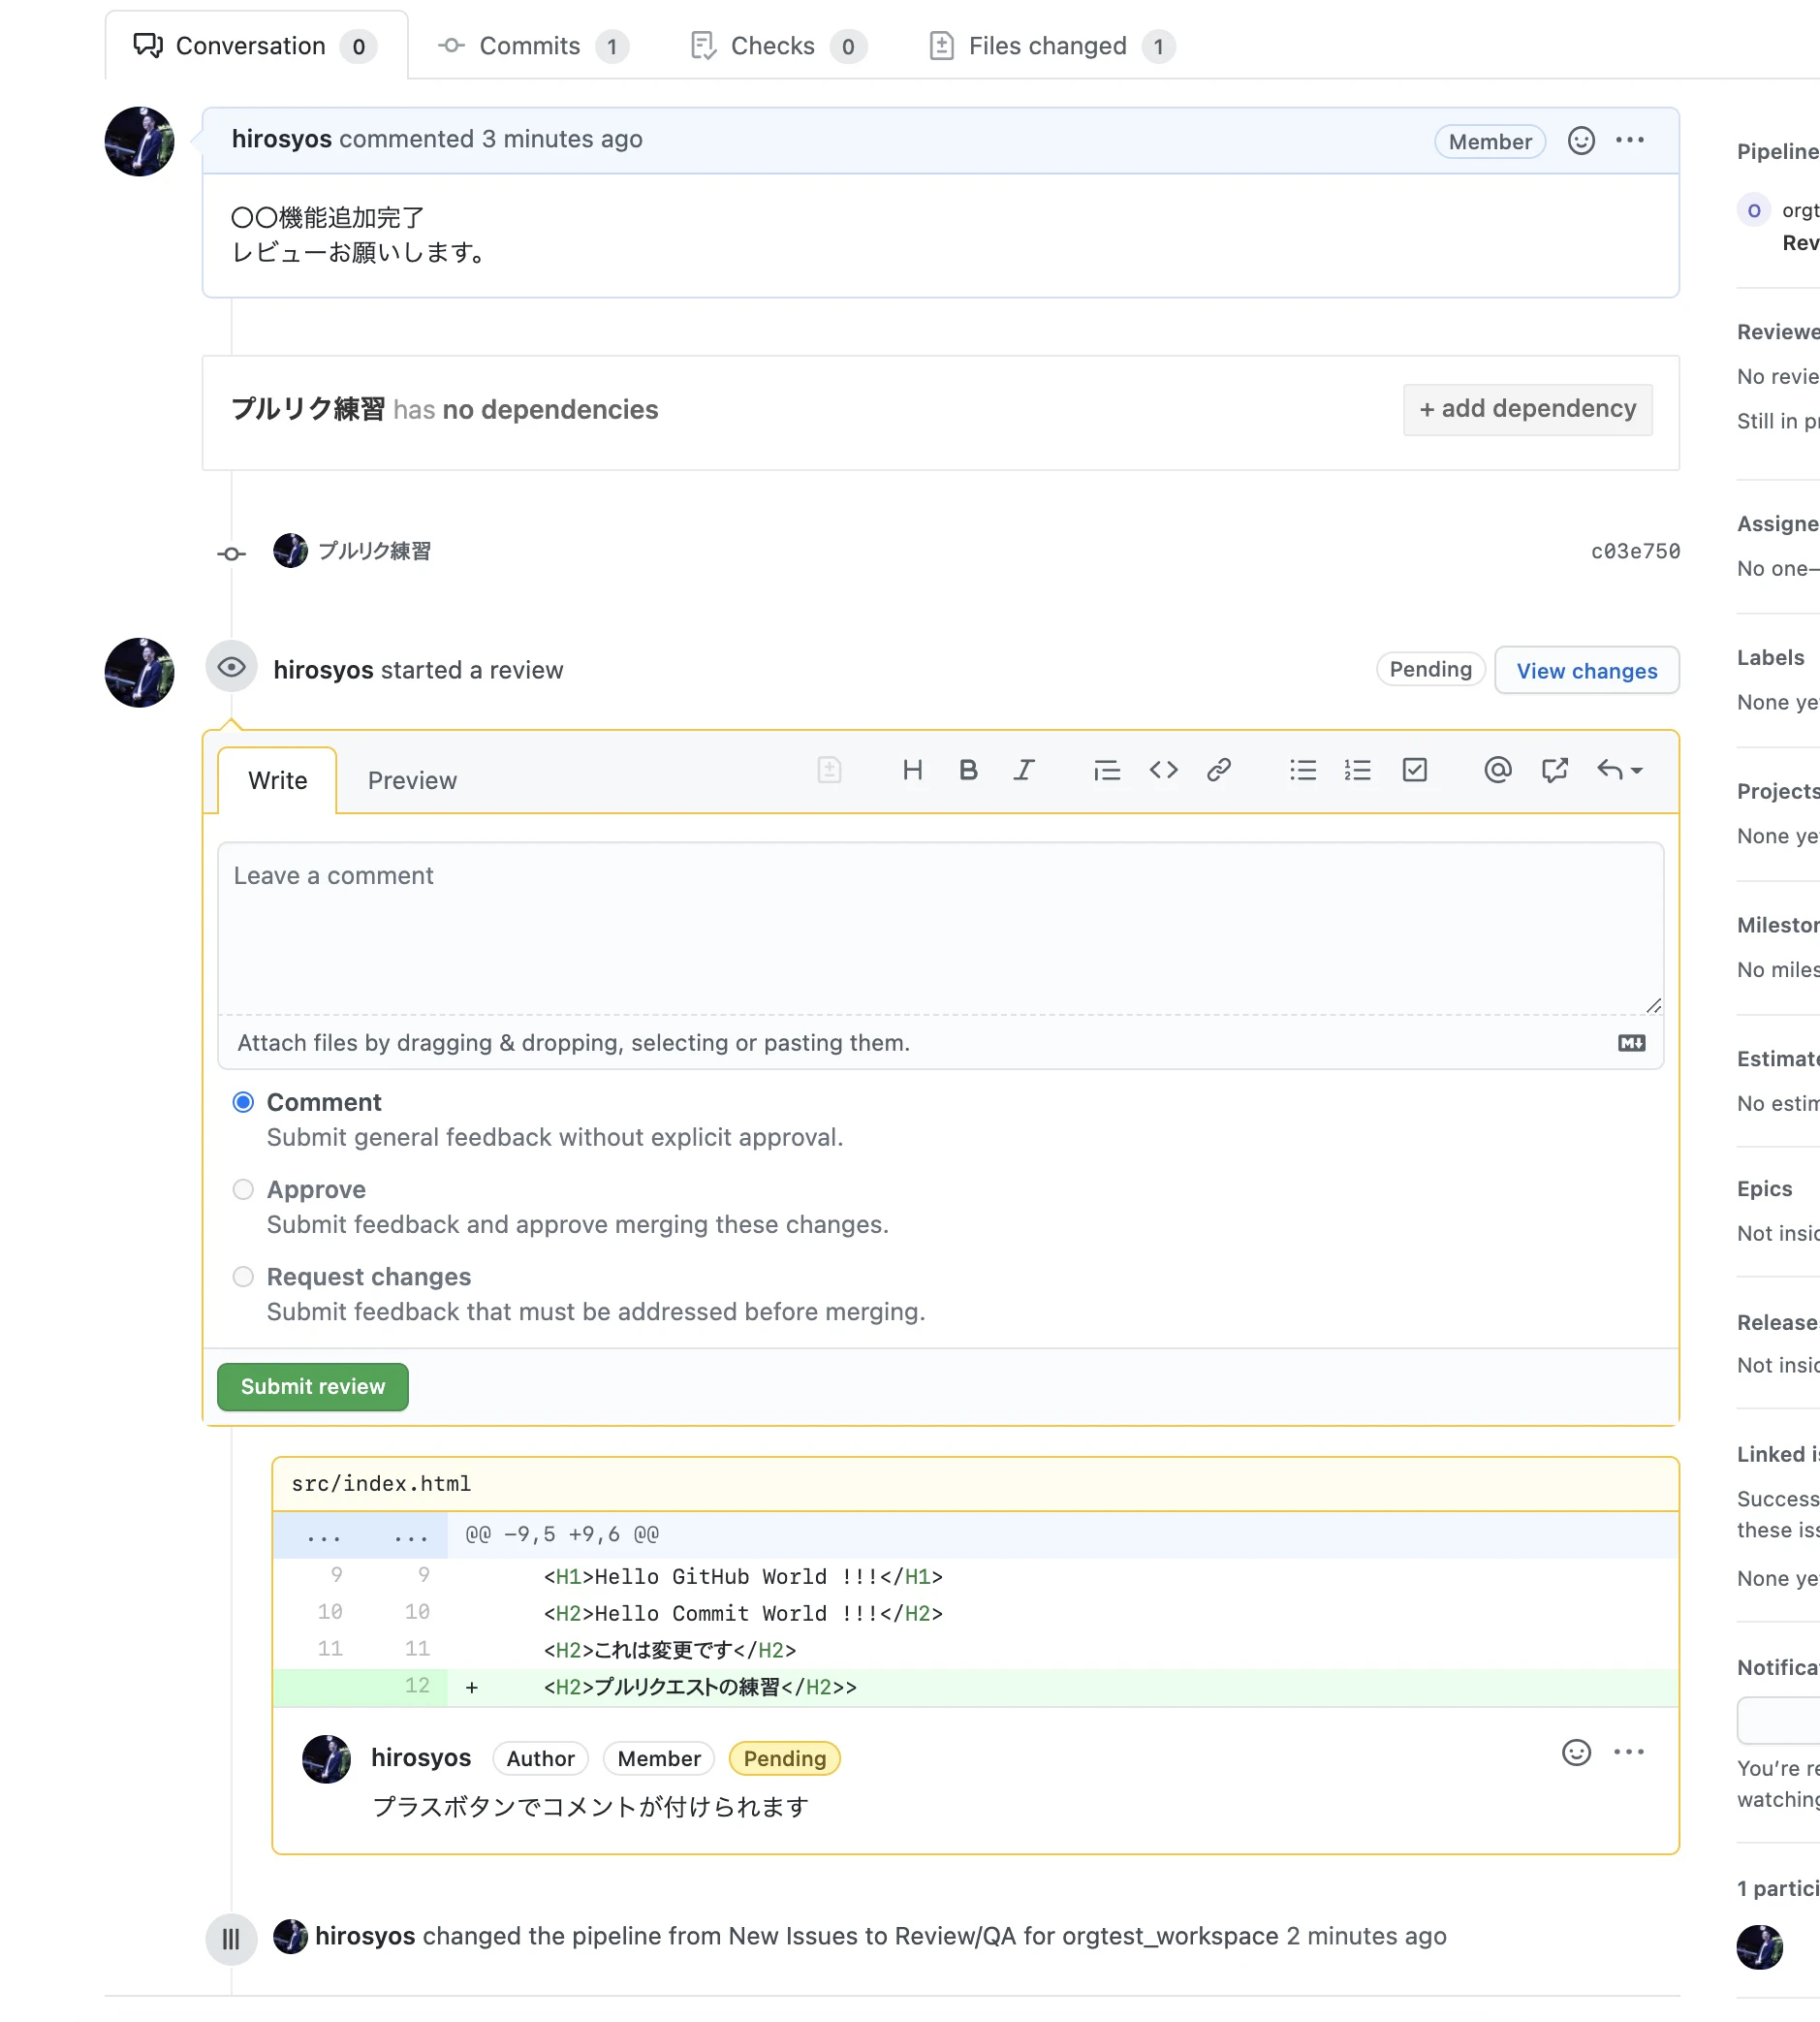Insert code formatting
Image resolution: width=1820 pixels, height=2022 pixels.
click(1163, 770)
